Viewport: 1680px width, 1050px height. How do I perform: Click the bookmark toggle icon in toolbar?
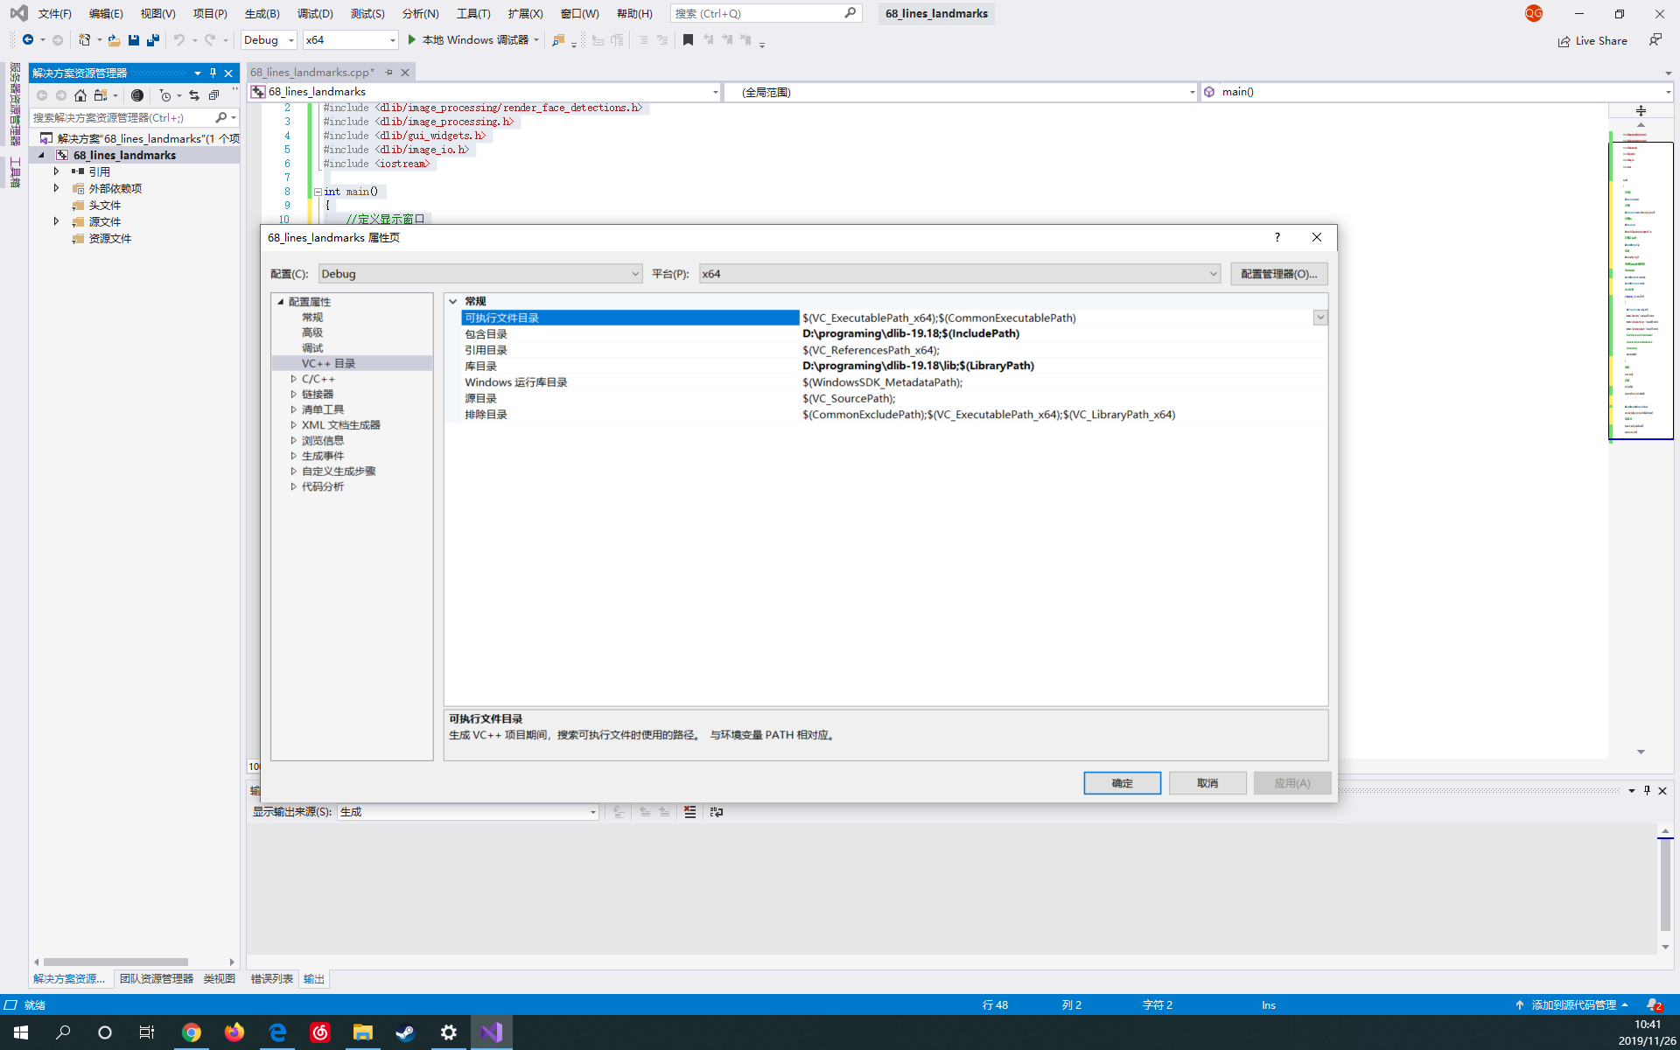tap(688, 40)
